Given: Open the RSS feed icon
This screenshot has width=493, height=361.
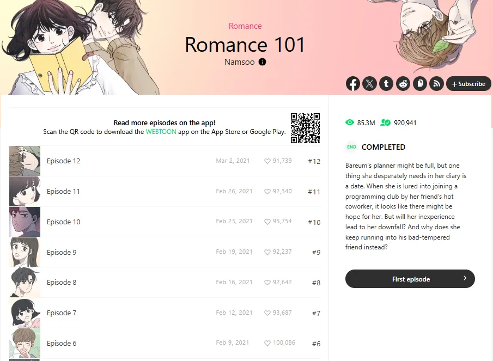Looking at the screenshot, I should click(x=436, y=83).
